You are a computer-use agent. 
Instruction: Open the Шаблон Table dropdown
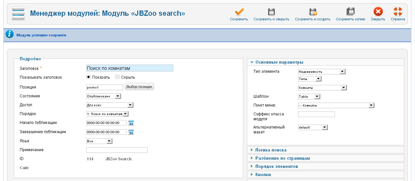[309, 97]
